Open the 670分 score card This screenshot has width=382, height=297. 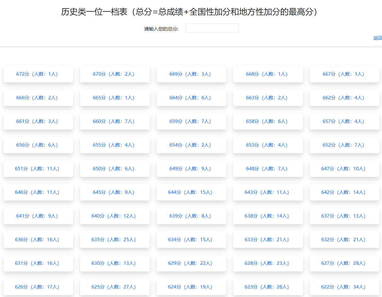[x=115, y=74]
